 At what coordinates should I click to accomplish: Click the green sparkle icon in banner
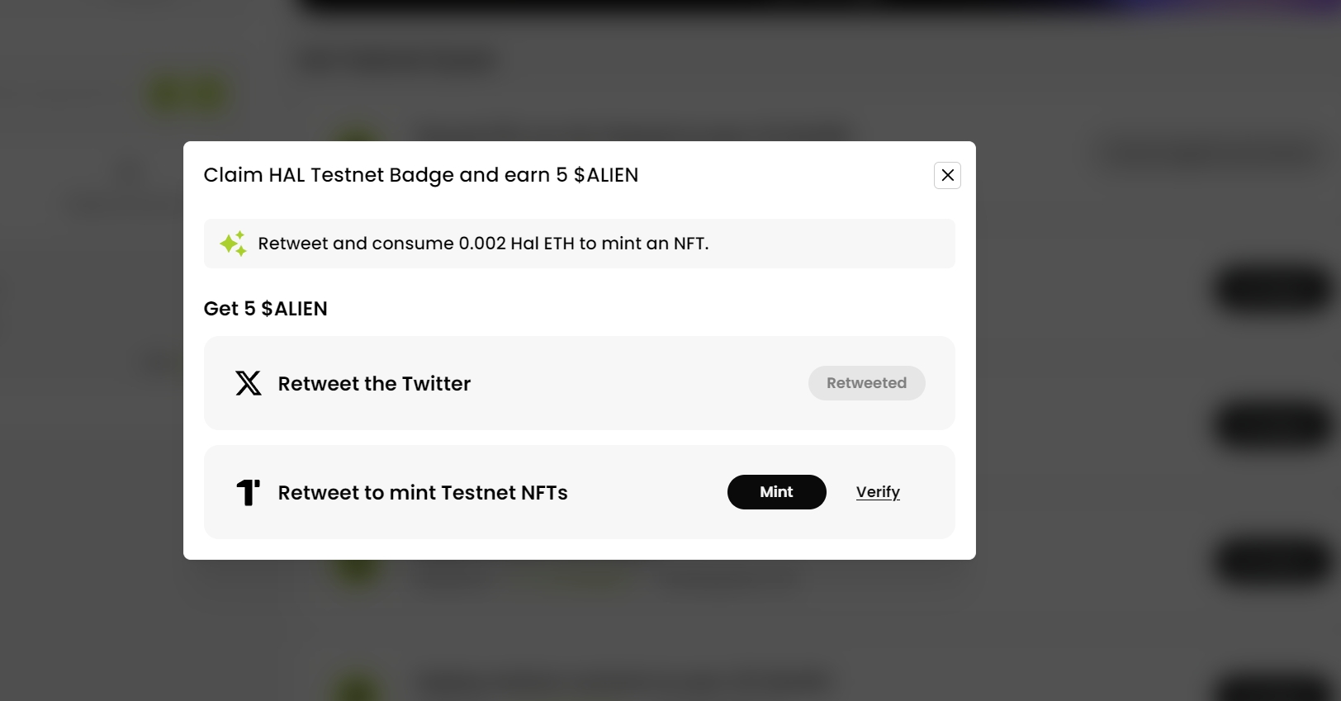point(234,244)
